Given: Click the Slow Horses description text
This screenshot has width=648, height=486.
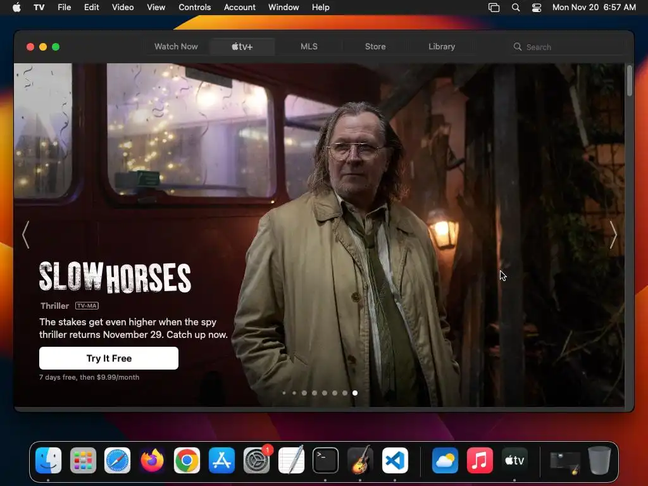Looking at the screenshot, I should (134, 328).
